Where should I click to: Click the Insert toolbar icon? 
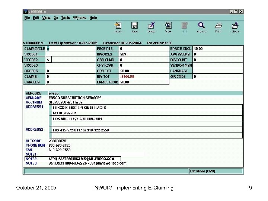(118, 25)
